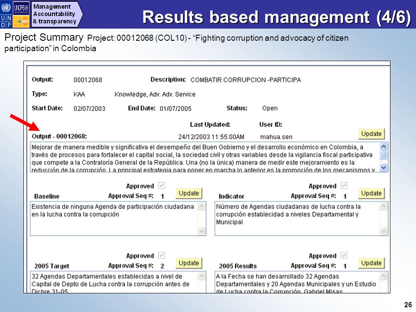The image size is (416, 312).
Task: Click the UNOPS logo
Action: (x=21, y=9)
